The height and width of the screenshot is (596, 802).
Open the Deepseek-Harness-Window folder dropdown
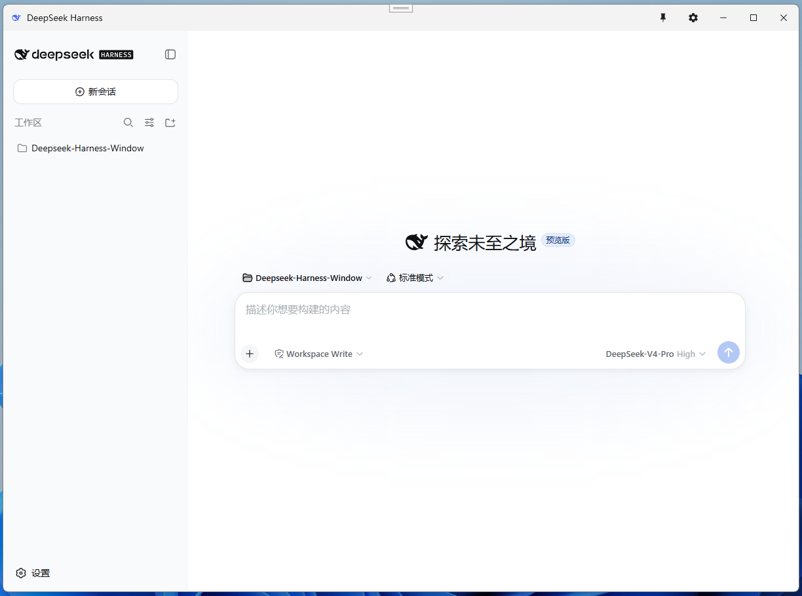click(x=307, y=278)
